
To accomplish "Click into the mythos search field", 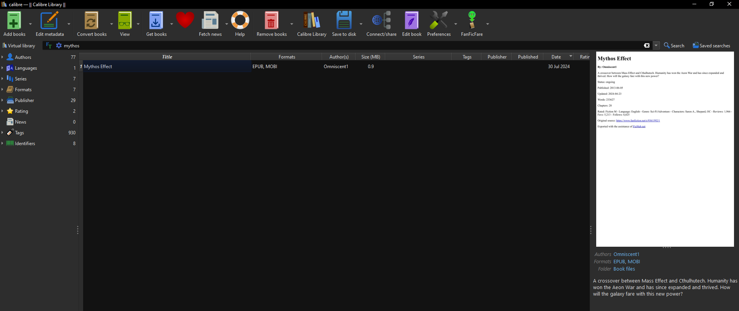I will 352,45.
